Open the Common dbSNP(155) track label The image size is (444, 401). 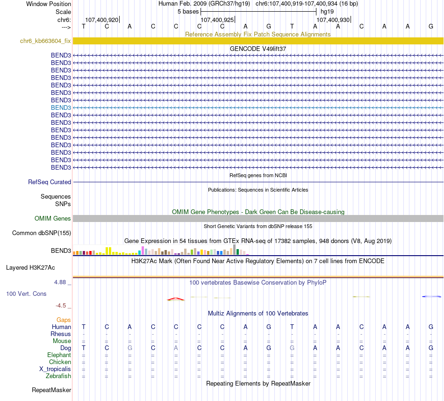pyautogui.click(x=41, y=233)
